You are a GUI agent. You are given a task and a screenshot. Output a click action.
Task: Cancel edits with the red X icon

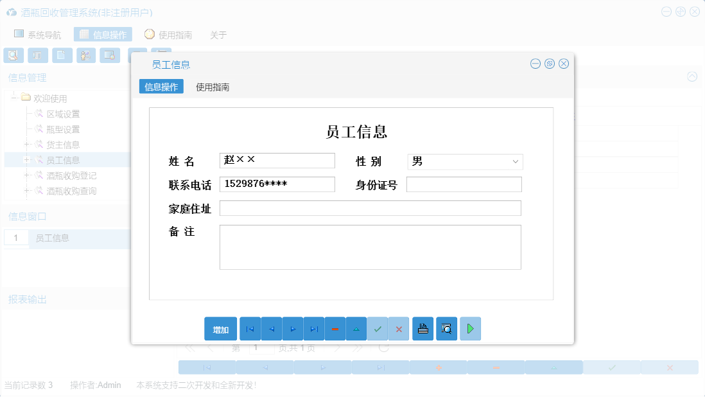coord(399,328)
